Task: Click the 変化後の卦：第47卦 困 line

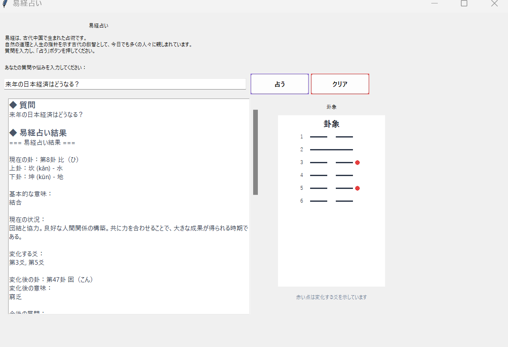Action: coord(51,279)
